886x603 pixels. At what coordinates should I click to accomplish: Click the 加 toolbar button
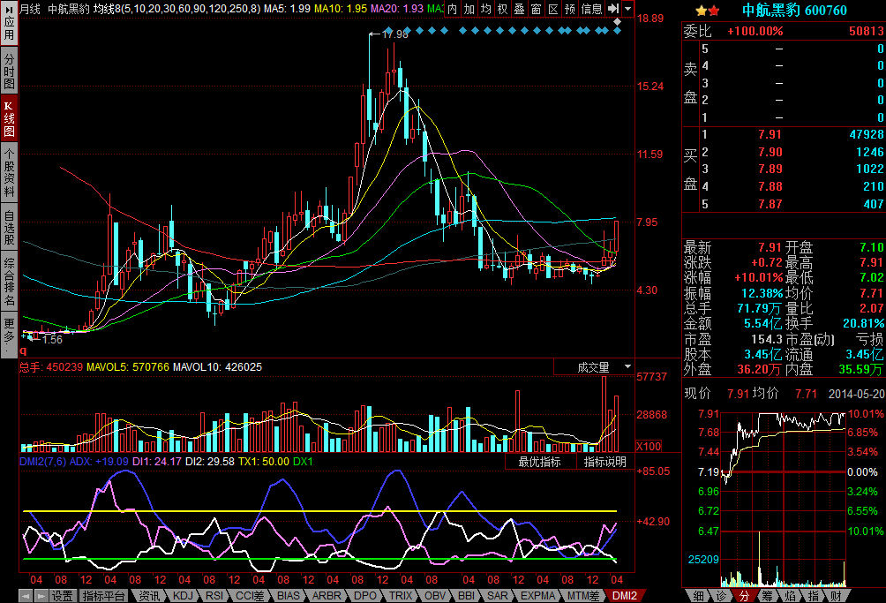tap(469, 9)
